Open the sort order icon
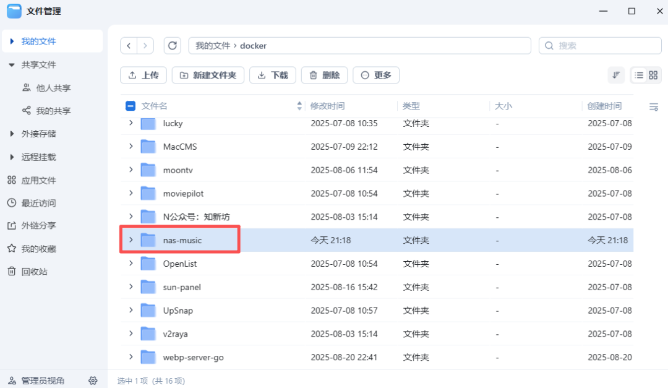Image resolution: width=668 pixels, height=388 pixels. pyautogui.click(x=616, y=75)
